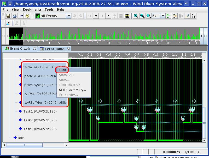Click Properties... in the context menu

coord(74,95)
